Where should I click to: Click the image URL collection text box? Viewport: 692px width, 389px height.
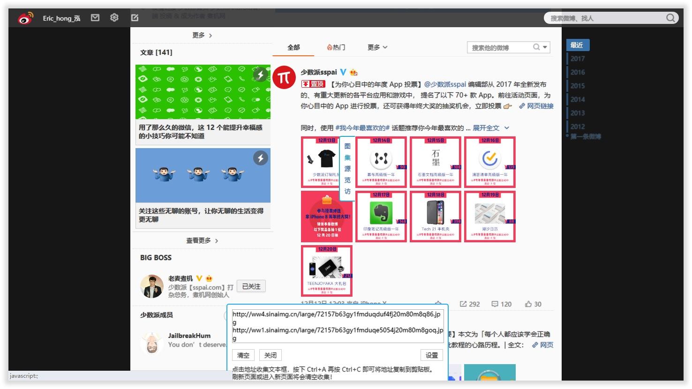[x=338, y=327]
